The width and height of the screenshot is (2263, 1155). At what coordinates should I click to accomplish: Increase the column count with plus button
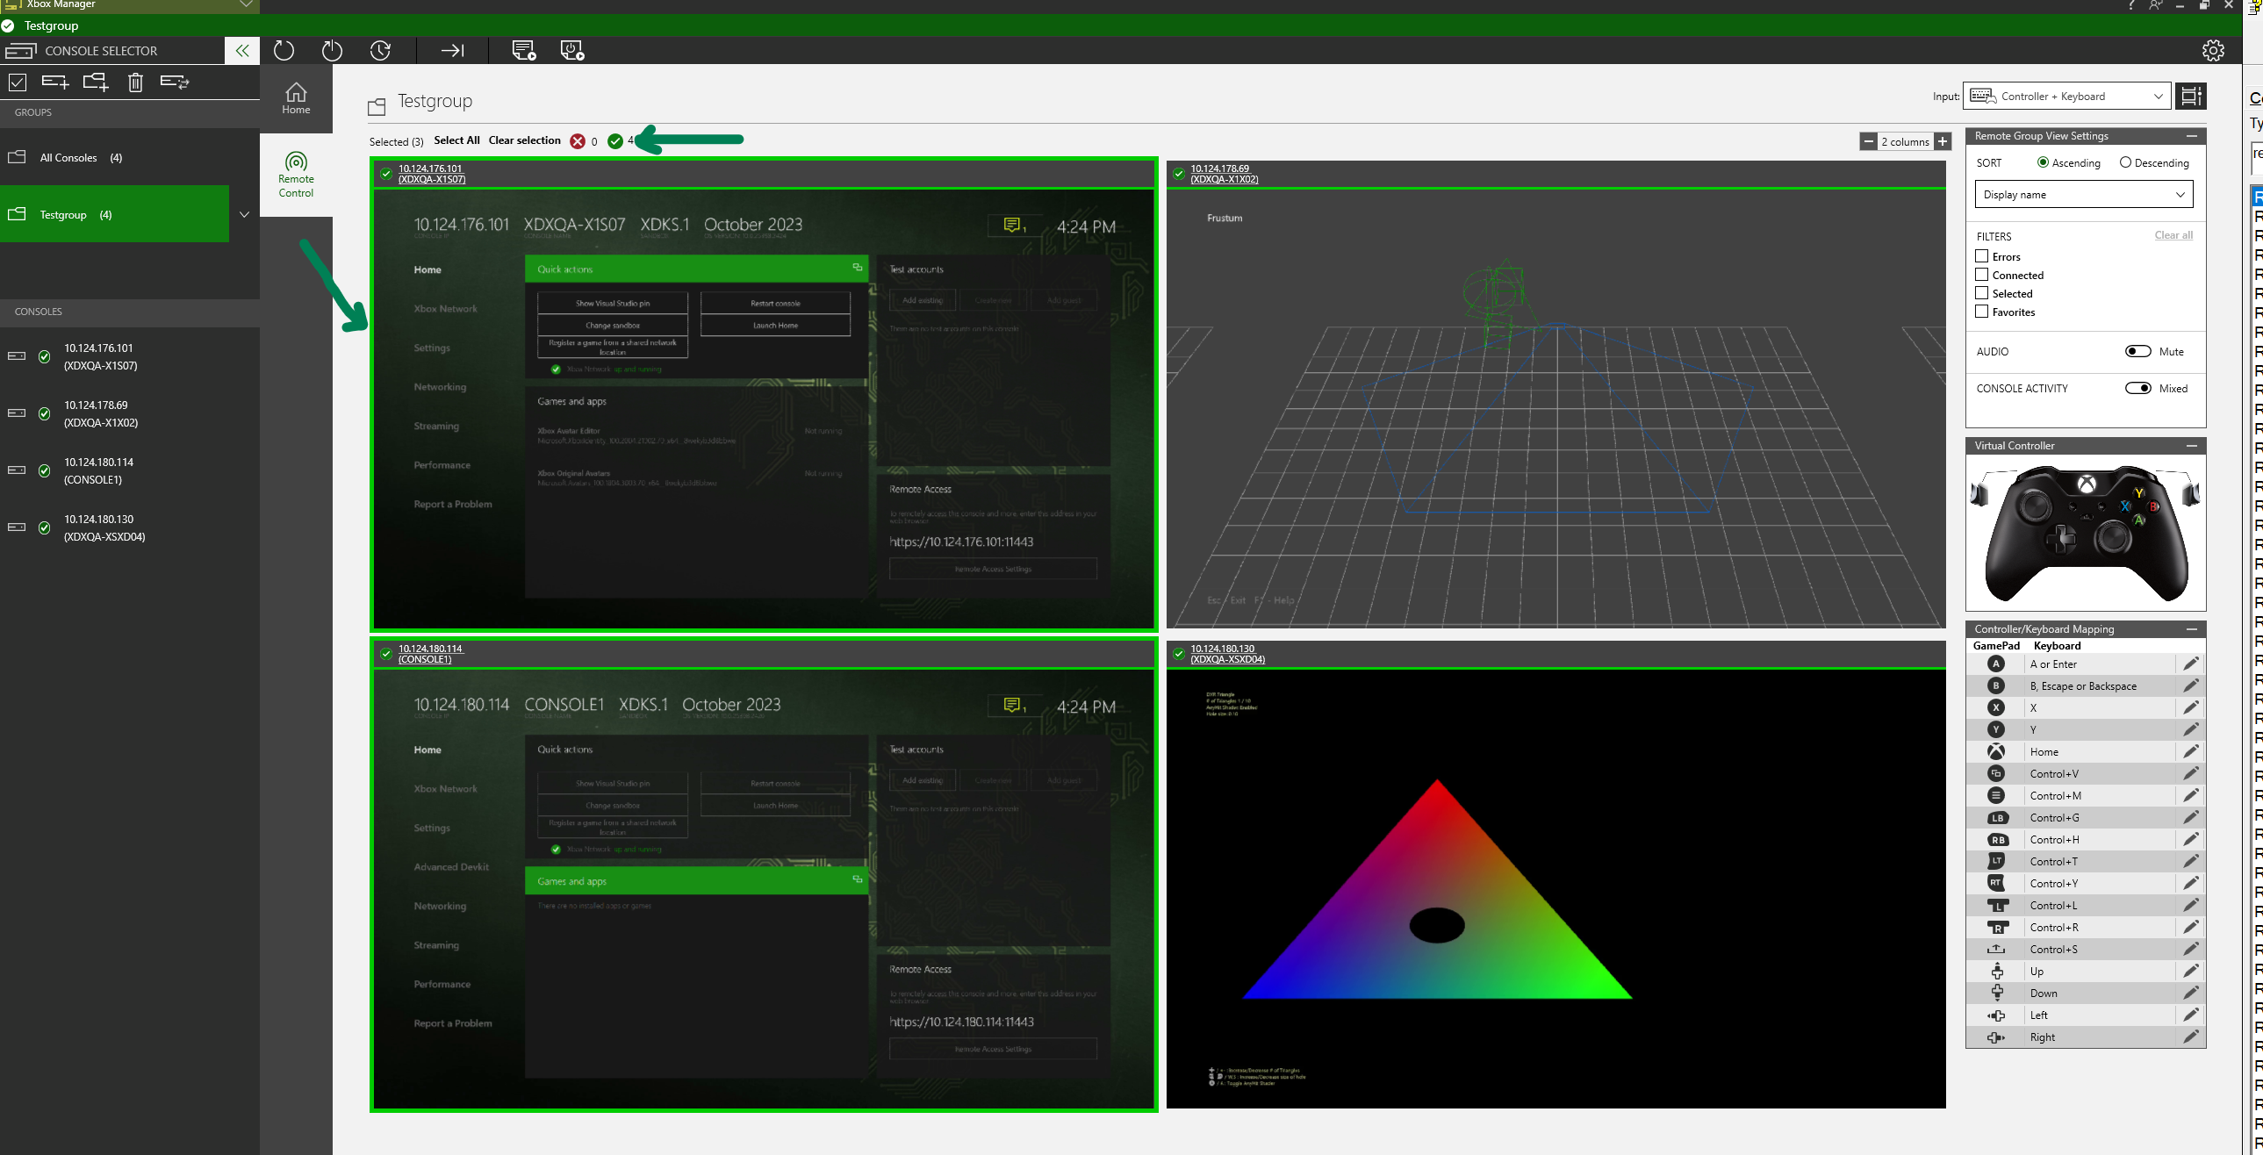tap(1943, 141)
